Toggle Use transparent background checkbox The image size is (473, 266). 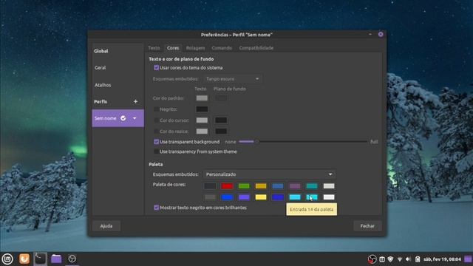(156, 141)
